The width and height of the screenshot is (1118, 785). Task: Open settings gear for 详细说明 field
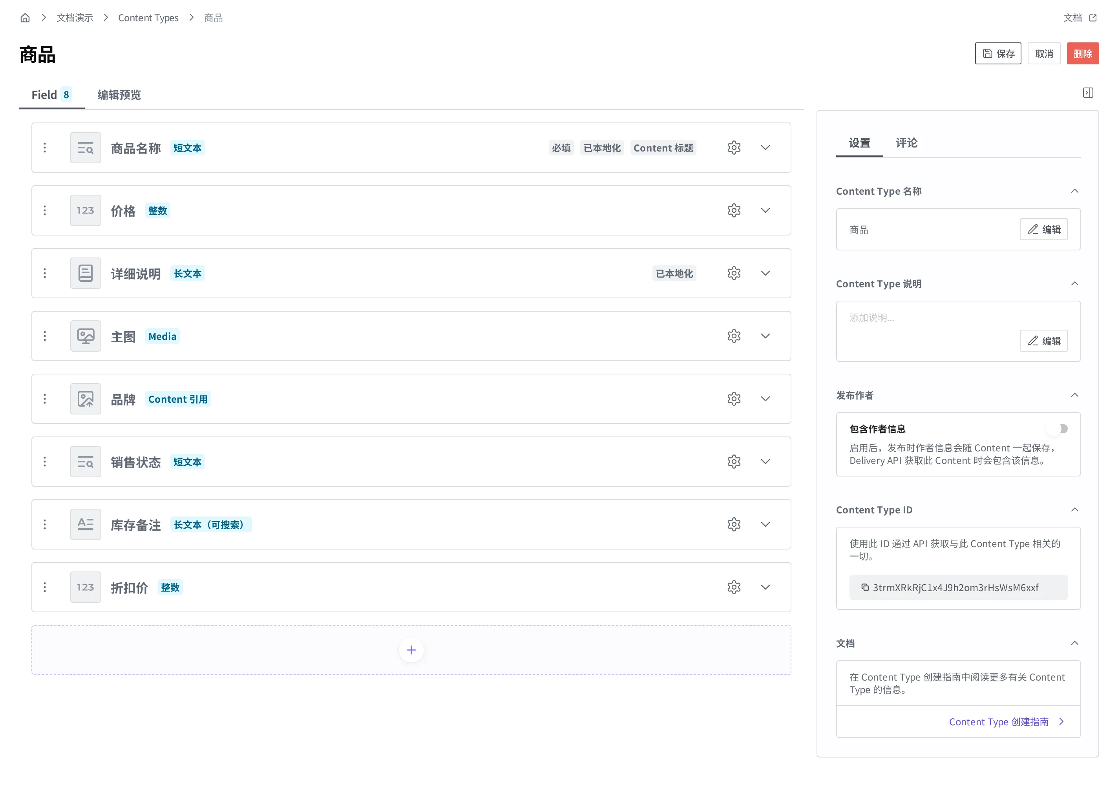point(734,273)
